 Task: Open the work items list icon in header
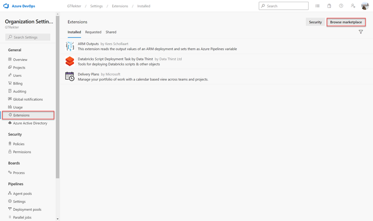317,6
